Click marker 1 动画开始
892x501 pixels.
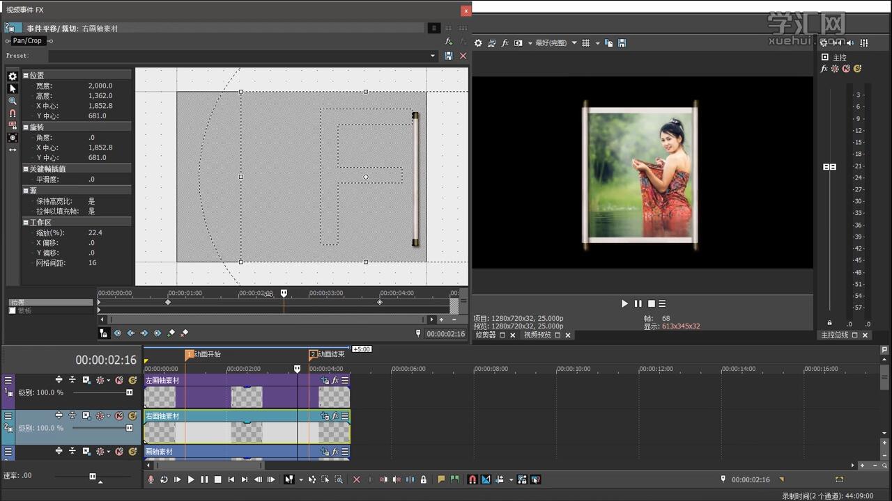click(x=189, y=354)
